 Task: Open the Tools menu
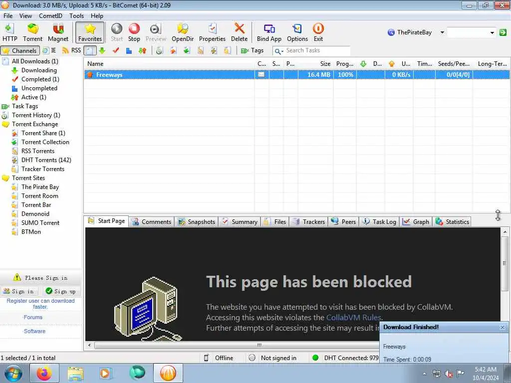[76, 15]
